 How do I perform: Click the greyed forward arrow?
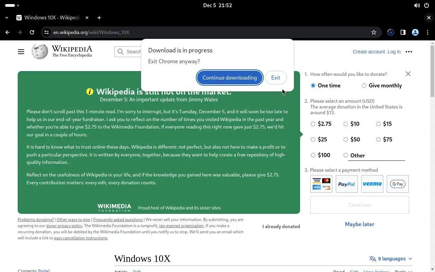coord(20,32)
